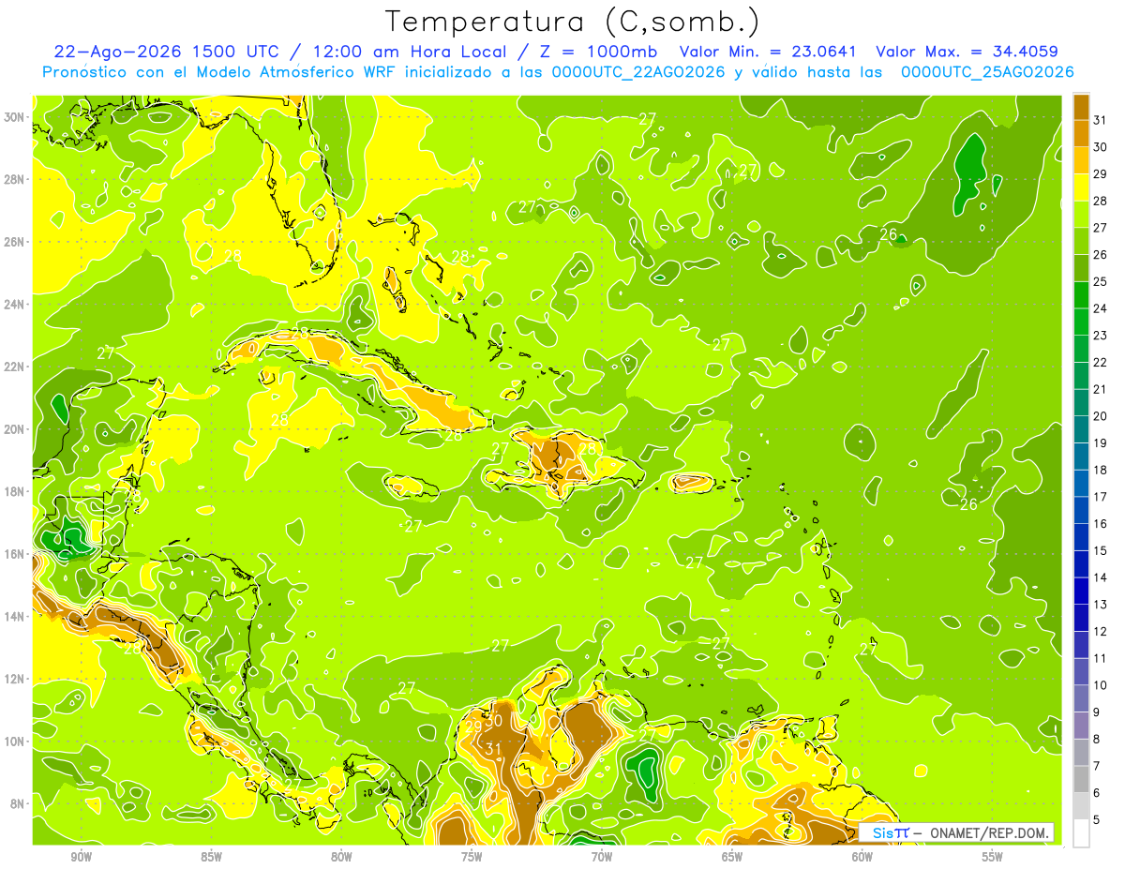The image size is (1125, 869).
Task: Click the '70W' longitude axis label
Action: coord(602,857)
